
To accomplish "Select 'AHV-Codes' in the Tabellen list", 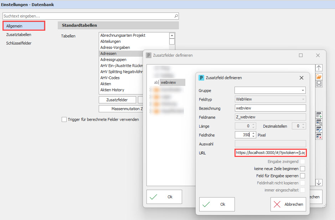I will [x=110, y=78].
